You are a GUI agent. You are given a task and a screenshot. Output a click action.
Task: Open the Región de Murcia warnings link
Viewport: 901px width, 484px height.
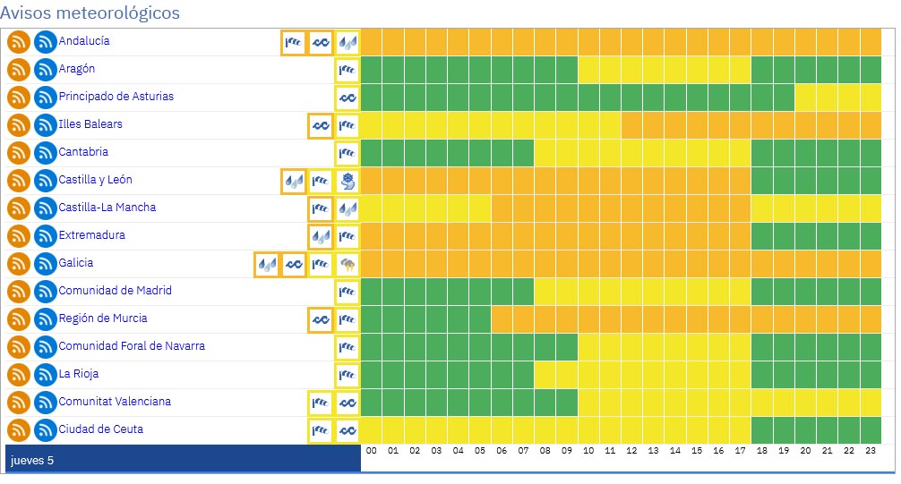pyautogui.click(x=103, y=318)
